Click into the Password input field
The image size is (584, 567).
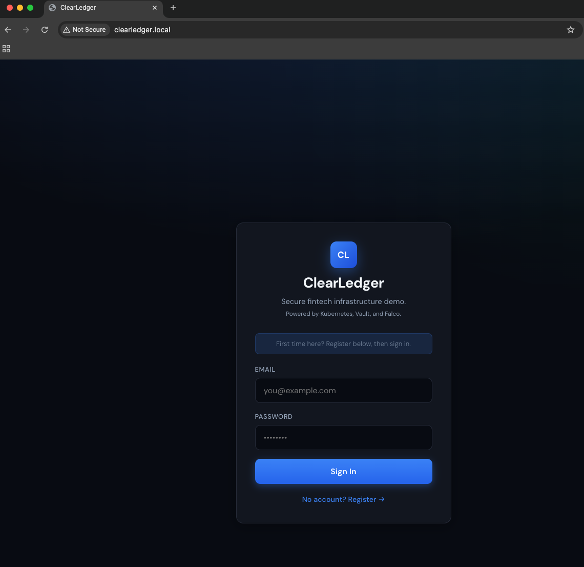tap(343, 438)
